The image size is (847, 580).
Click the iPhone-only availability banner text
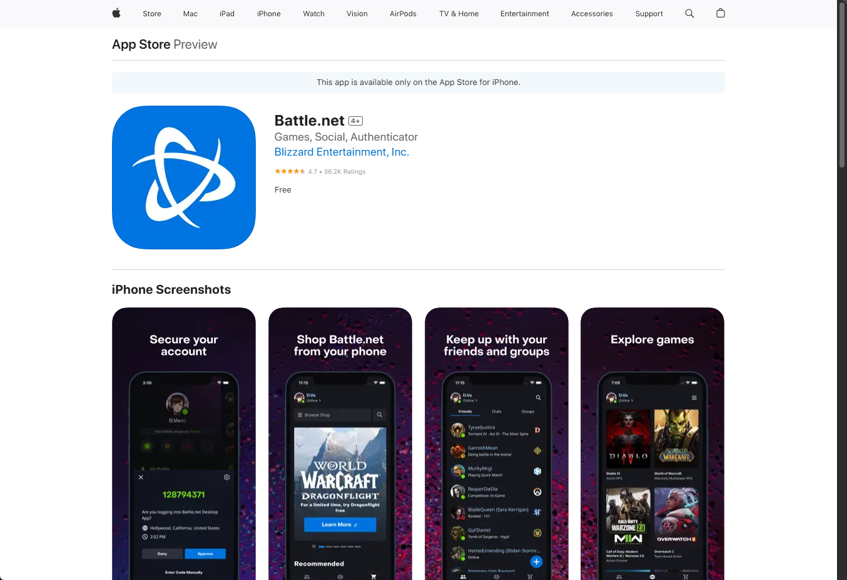(418, 82)
